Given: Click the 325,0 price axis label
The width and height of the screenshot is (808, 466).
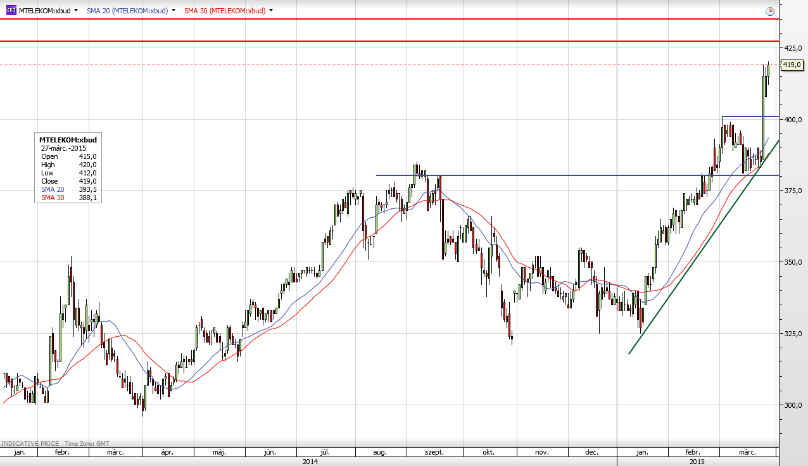Looking at the screenshot, I should pyautogui.click(x=793, y=334).
